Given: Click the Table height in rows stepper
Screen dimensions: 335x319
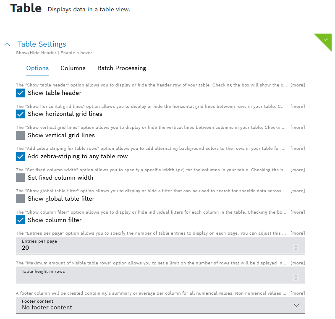Looking at the screenshot, I should click(x=296, y=277).
